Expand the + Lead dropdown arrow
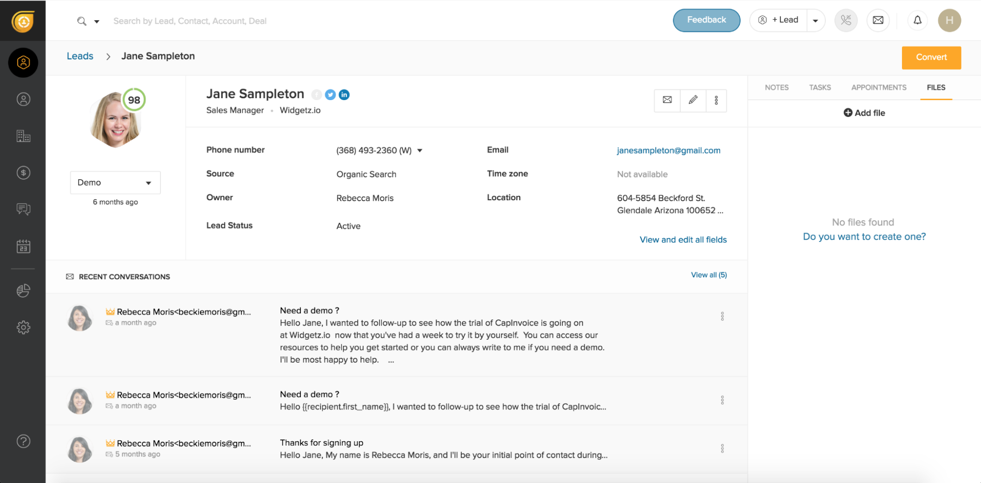981x483 pixels. pos(815,20)
